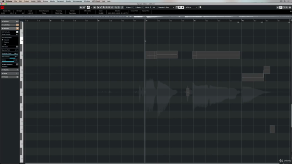The image size is (292, 164).
Task: Select the Scrub speaker tool
Action: [x=112, y=7]
